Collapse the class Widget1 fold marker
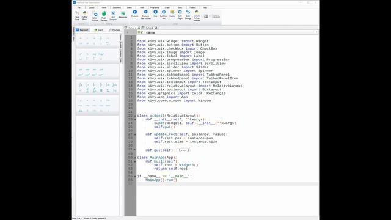 135,116
